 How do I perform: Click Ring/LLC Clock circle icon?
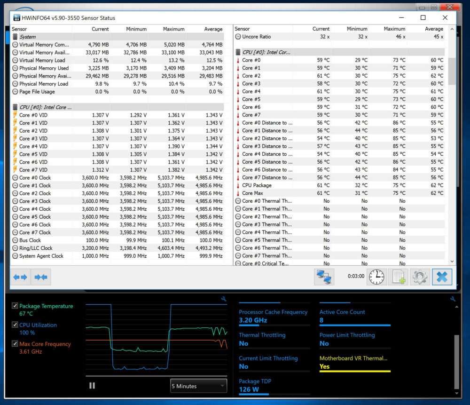[15, 248]
